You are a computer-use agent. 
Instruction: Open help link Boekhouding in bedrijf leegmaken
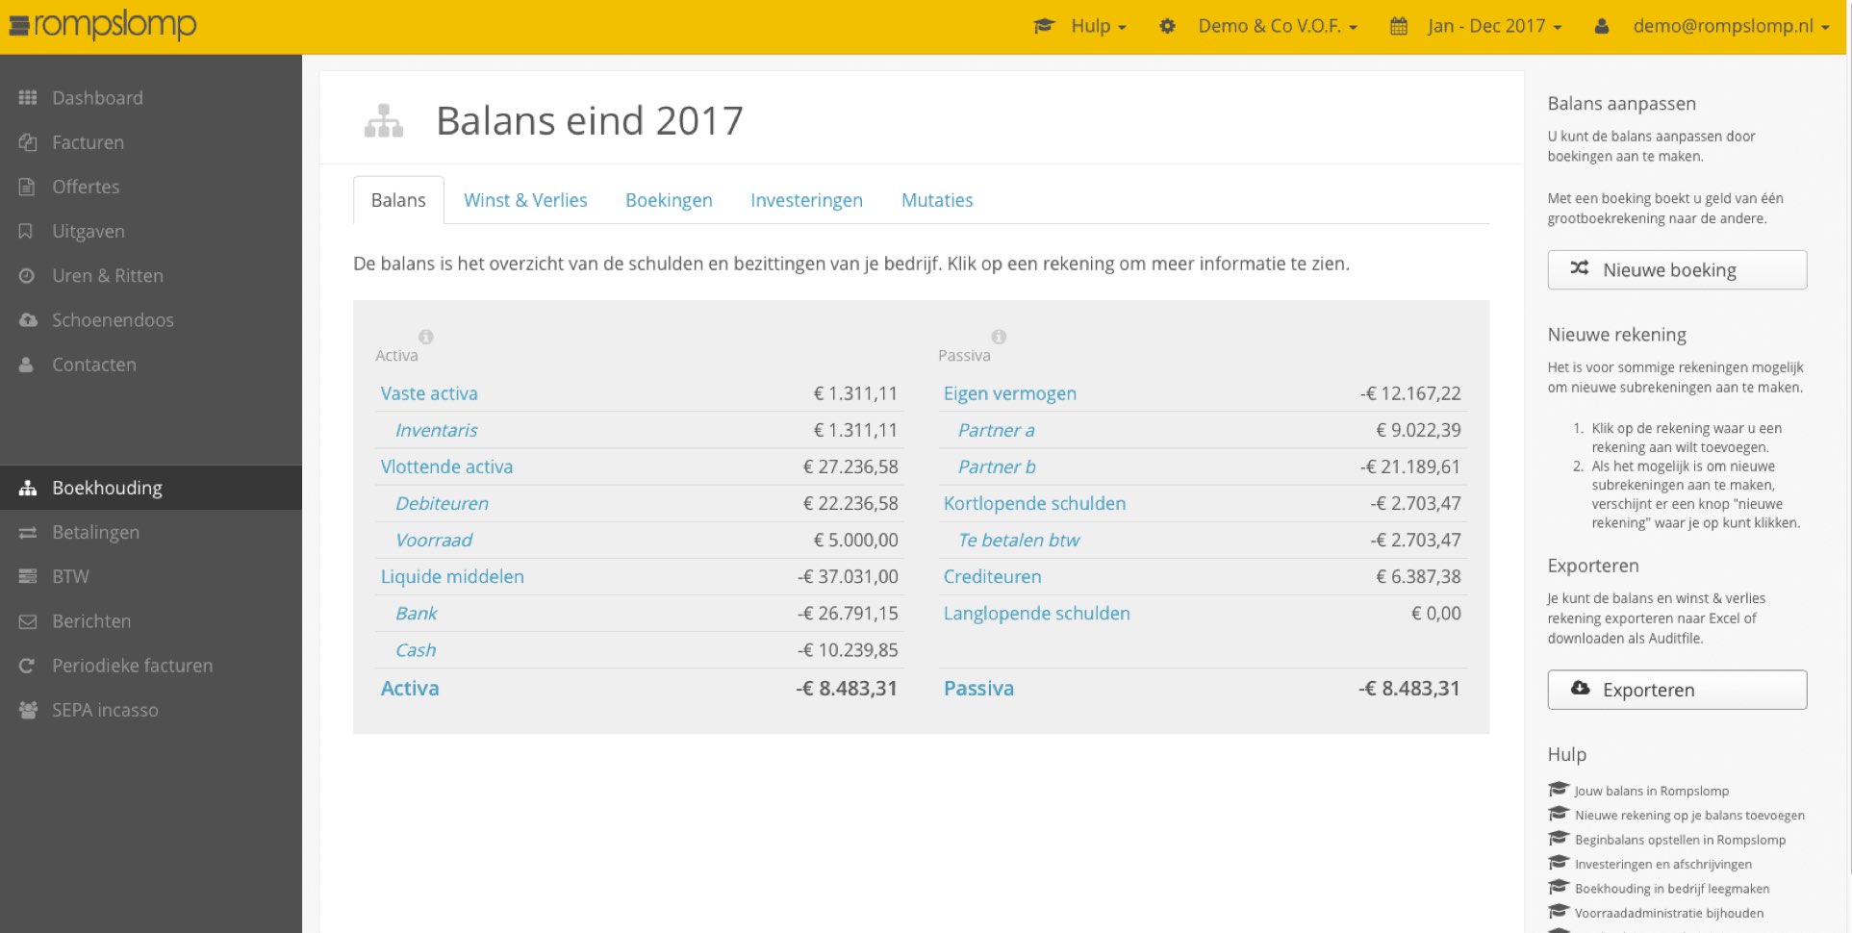(x=1671, y=889)
